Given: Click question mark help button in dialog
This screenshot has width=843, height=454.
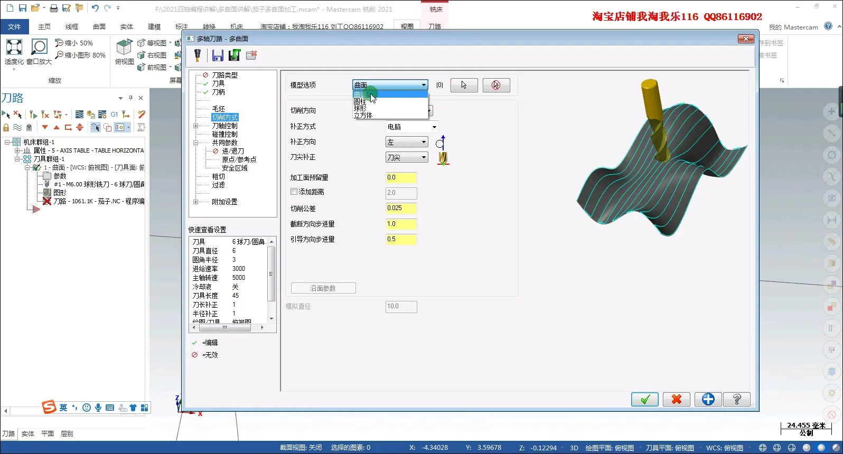Looking at the screenshot, I should [x=737, y=400].
